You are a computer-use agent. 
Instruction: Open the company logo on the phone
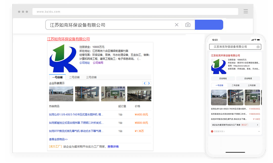click(219, 66)
